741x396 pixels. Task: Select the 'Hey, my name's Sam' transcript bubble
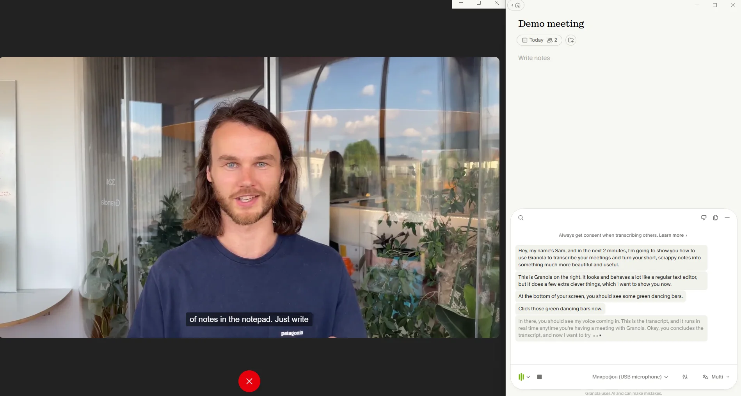tap(611, 258)
